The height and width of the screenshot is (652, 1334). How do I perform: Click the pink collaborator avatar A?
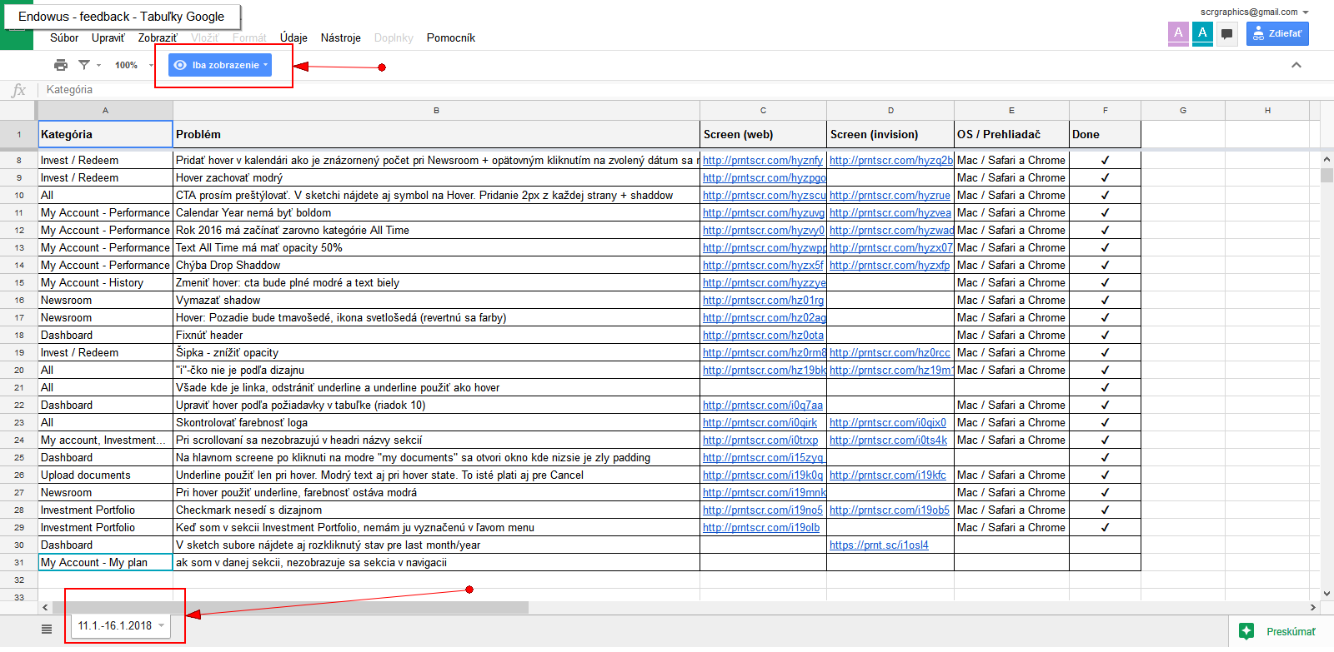pyautogui.click(x=1178, y=33)
